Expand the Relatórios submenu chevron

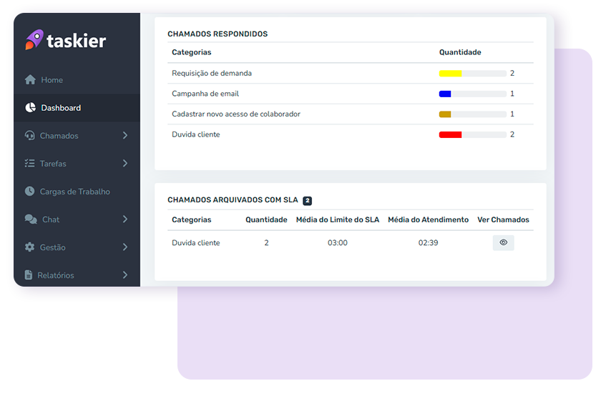pos(125,275)
